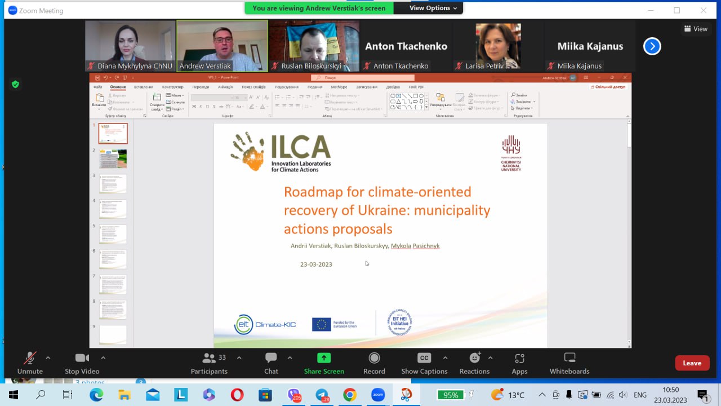The image size is (721, 406).
Task: Open the View layout menu
Action: 696,29
